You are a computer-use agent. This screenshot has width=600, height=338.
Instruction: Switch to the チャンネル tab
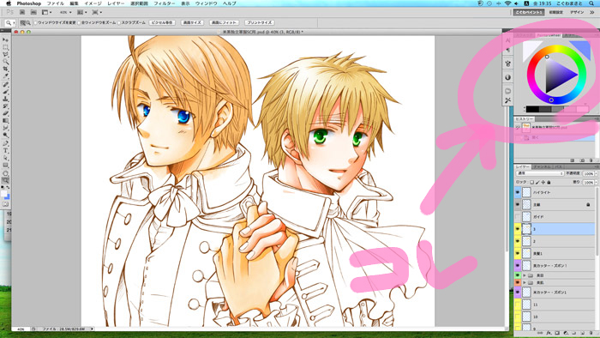(x=542, y=167)
